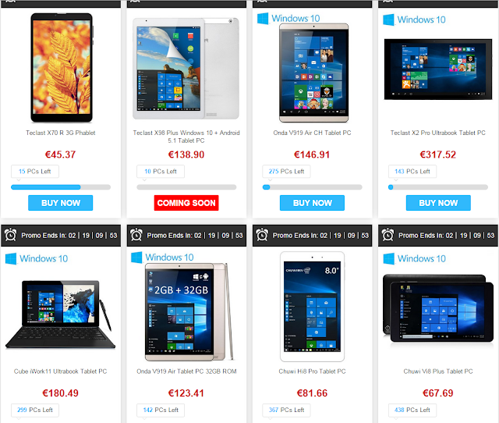This screenshot has height=423, width=499.
Task: Buy the Teclast X70 R 3G Phablet now
Action: [61, 203]
